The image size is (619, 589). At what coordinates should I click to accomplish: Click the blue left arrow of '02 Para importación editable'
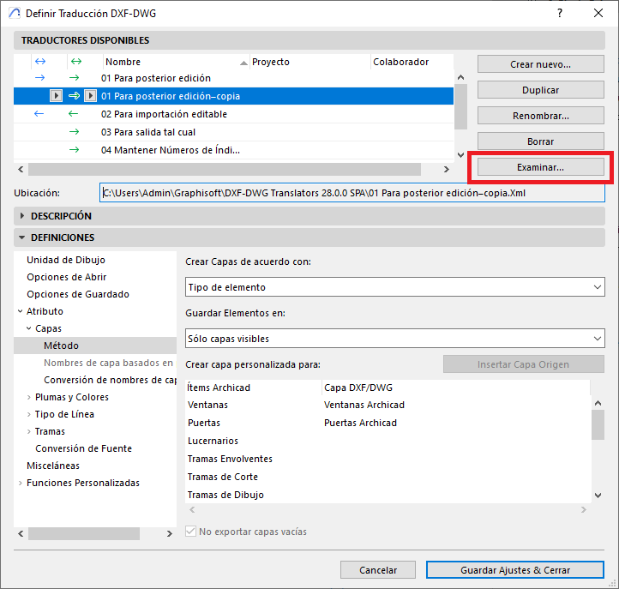[39, 114]
